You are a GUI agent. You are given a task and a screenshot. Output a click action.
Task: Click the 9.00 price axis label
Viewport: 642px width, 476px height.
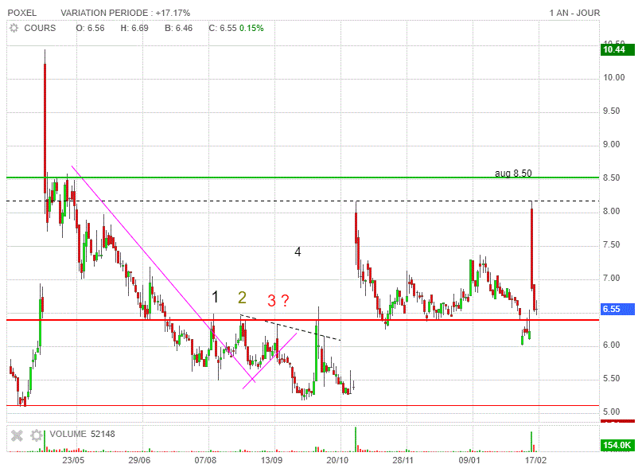(611, 145)
